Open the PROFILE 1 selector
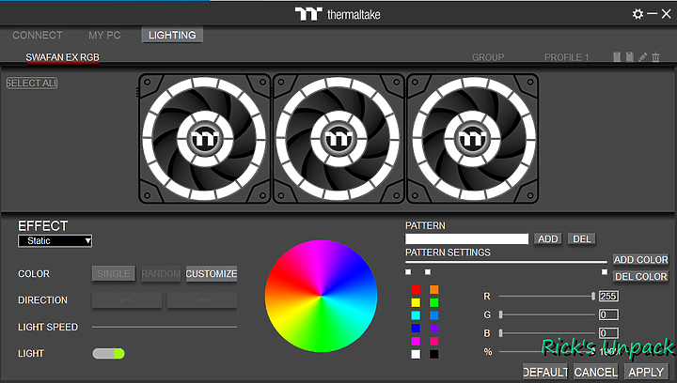Viewport: 677px width, 383px height. pyautogui.click(x=566, y=57)
